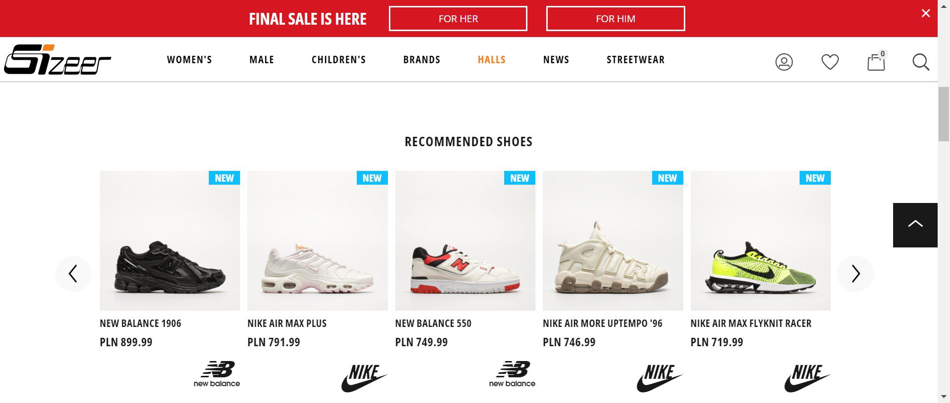Open the Streetwear menu
This screenshot has height=403, width=950.
coord(635,60)
